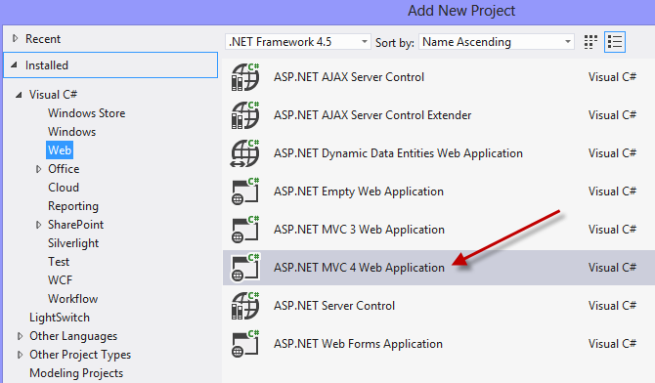Select the Other Project Types node

click(80, 355)
